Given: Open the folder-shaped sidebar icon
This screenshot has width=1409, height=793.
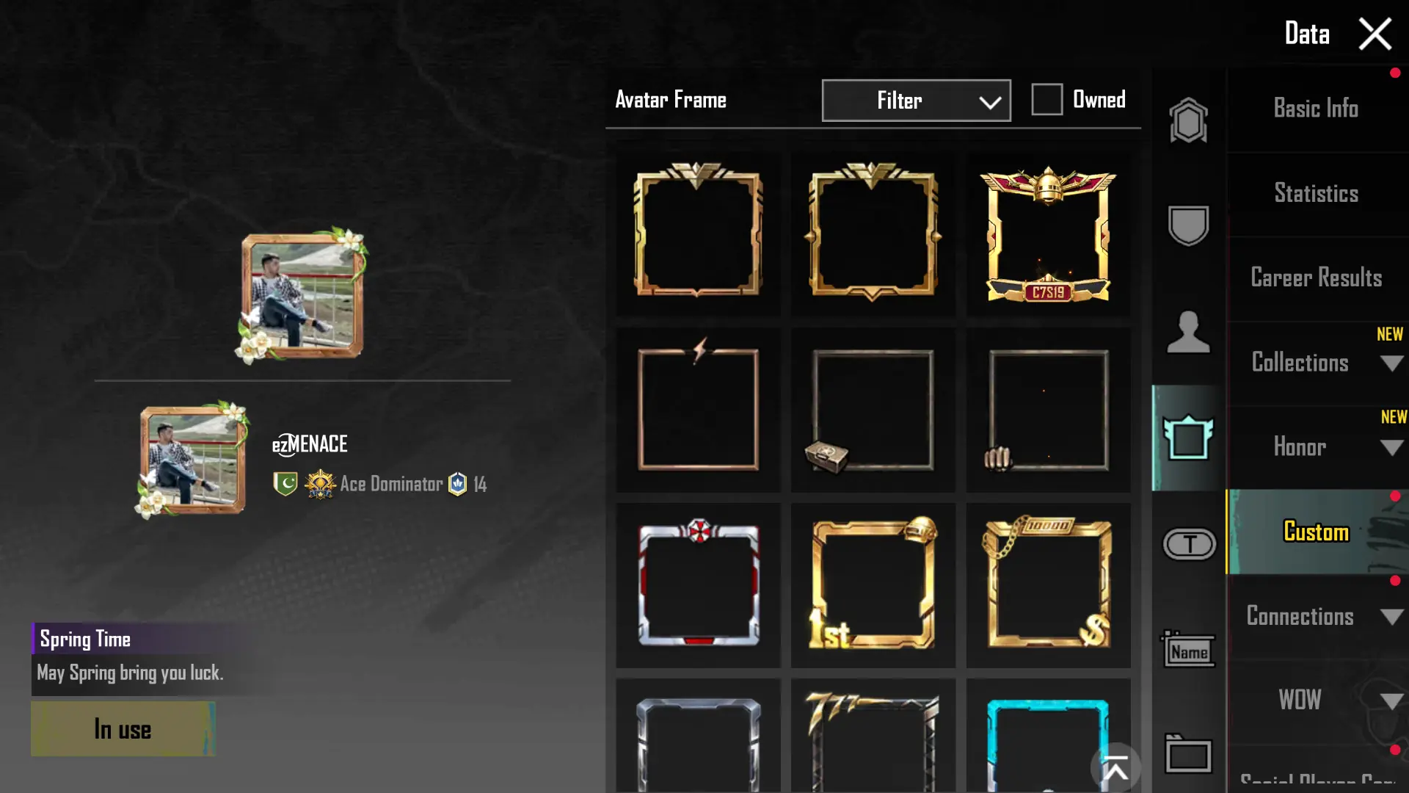Looking at the screenshot, I should click(x=1188, y=754).
